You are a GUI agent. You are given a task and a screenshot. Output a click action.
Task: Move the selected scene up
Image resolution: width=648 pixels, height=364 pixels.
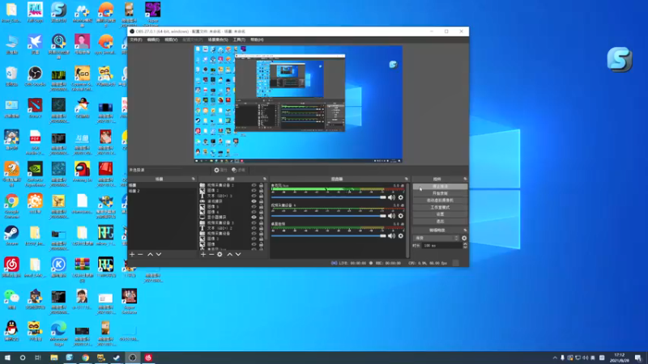(151, 254)
